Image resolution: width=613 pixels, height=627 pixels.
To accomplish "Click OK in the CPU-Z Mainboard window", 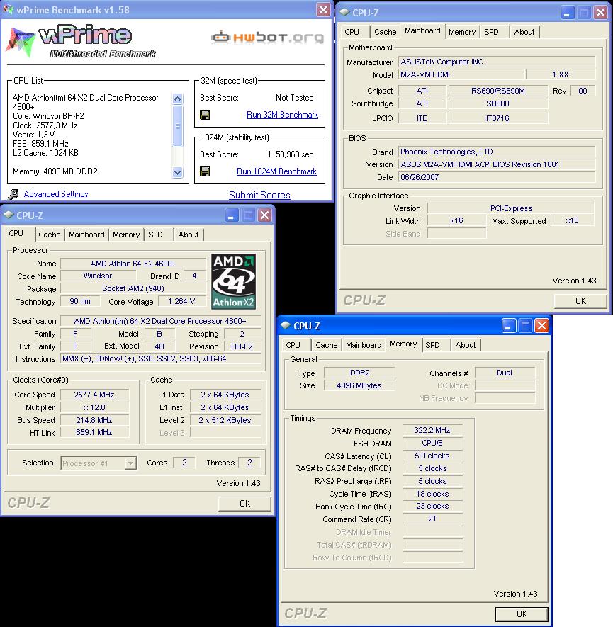I will coord(580,300).
